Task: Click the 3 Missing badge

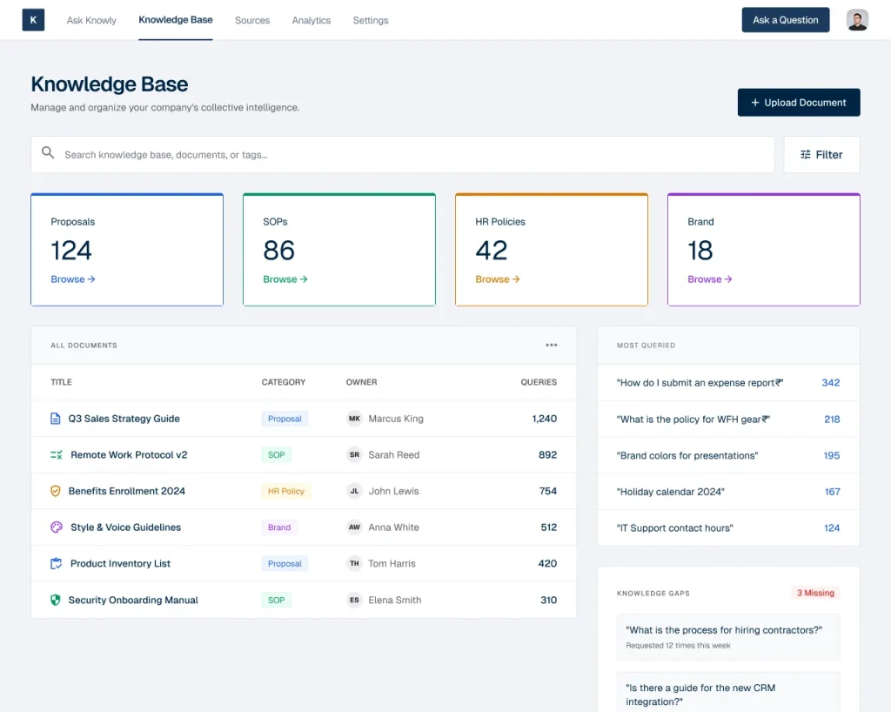Action: click(x=815, y=593)
